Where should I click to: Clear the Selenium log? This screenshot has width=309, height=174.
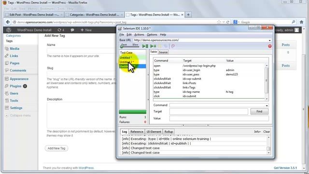click(x=267, y=131)
